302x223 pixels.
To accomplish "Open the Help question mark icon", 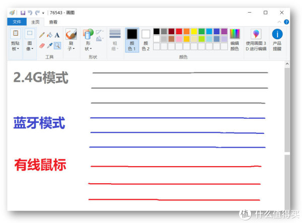I will point(286,22).
